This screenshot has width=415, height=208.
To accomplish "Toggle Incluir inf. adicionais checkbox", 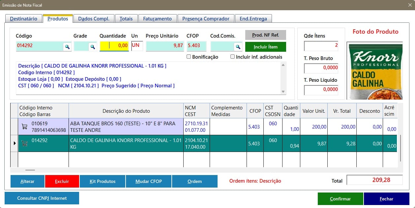I will [233, 57].
